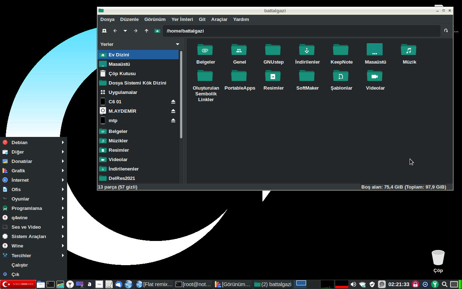The height and width of the screenshot is (289, 462).
Task: Go forward with the toolbar arrow
Action: (x=136, y=31)
